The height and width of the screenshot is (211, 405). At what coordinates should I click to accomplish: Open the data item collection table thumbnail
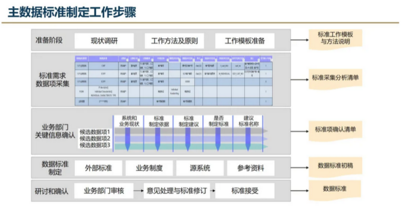[x=173, y=80]
